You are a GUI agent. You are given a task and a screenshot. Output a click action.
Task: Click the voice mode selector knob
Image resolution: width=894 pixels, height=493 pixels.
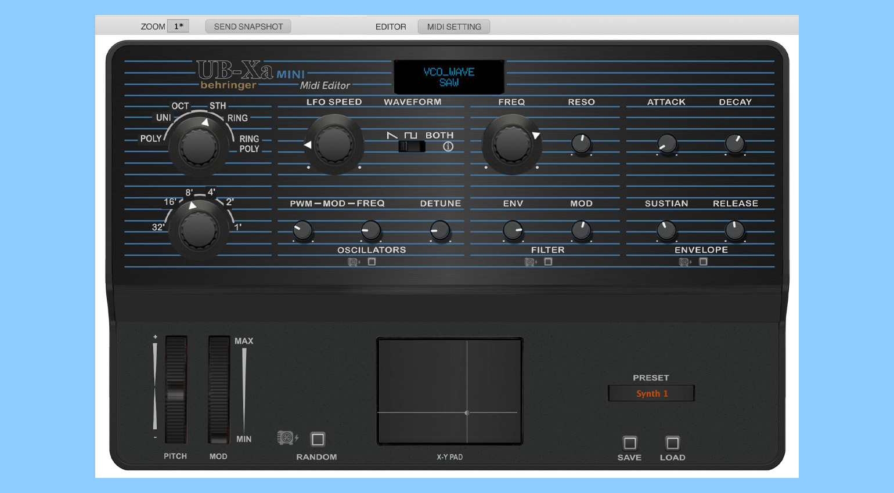tap(199, 147)
